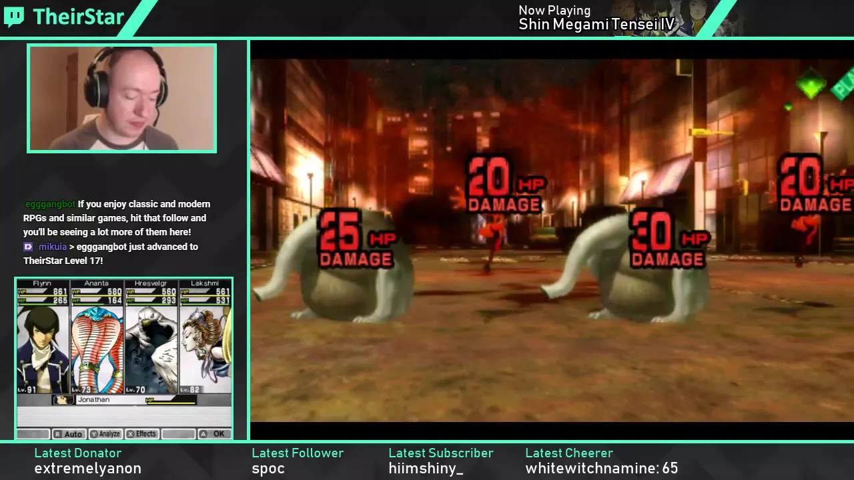Image resolution: width=854 pixels, height=480 pixels.
Task: Click the 30 HP damage indicator
Action: (669, 240)
